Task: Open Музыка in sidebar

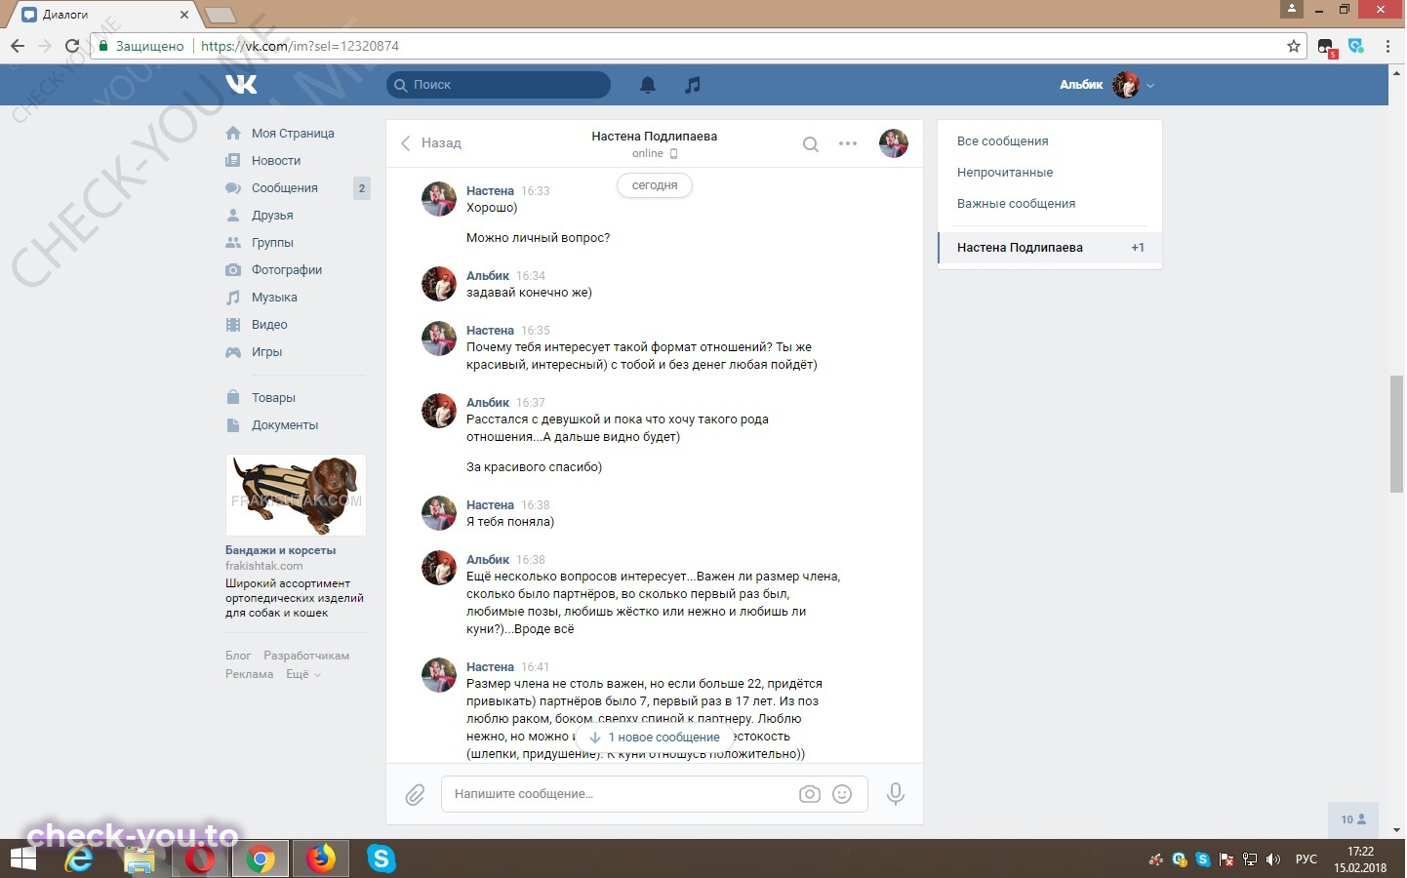Action: click(x=274, y=298)
